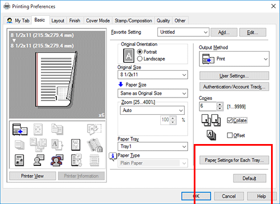Confirm with the OK button
Viewport: 280px width, 204px height.
click(196, 196)
